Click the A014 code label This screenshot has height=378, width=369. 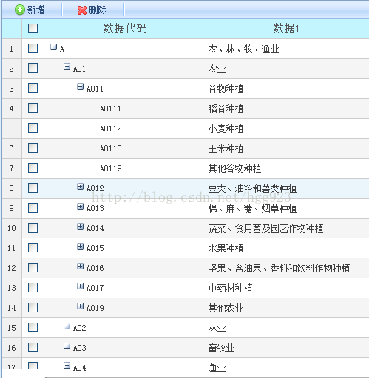coord(95,228)
